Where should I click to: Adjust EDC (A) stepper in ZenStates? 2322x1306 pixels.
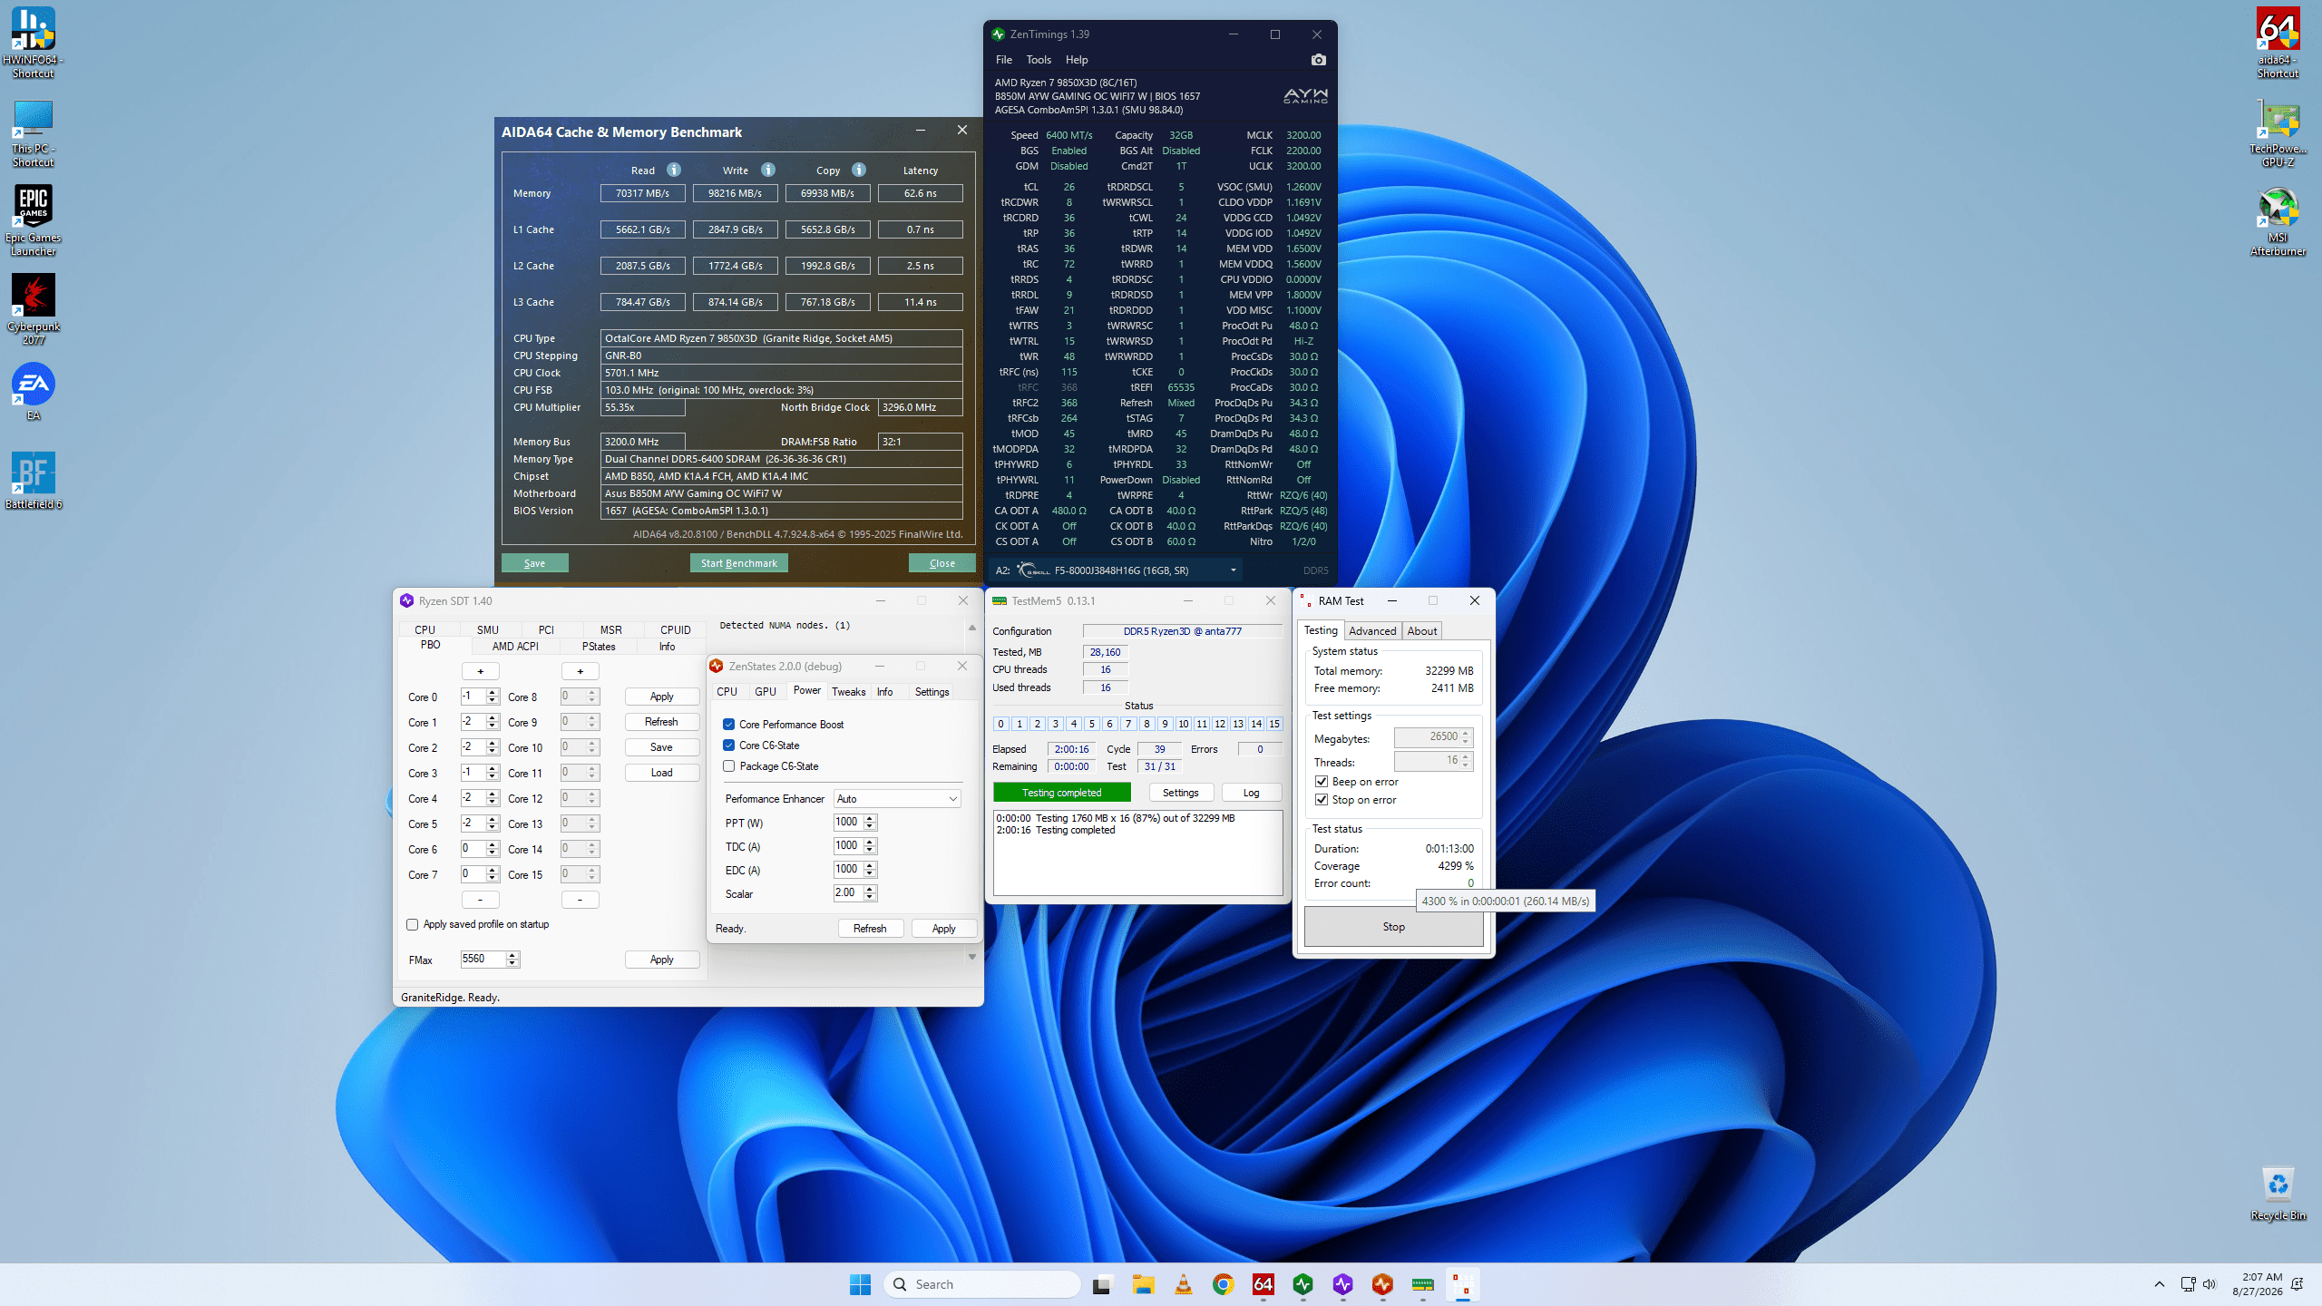[870, 869]
